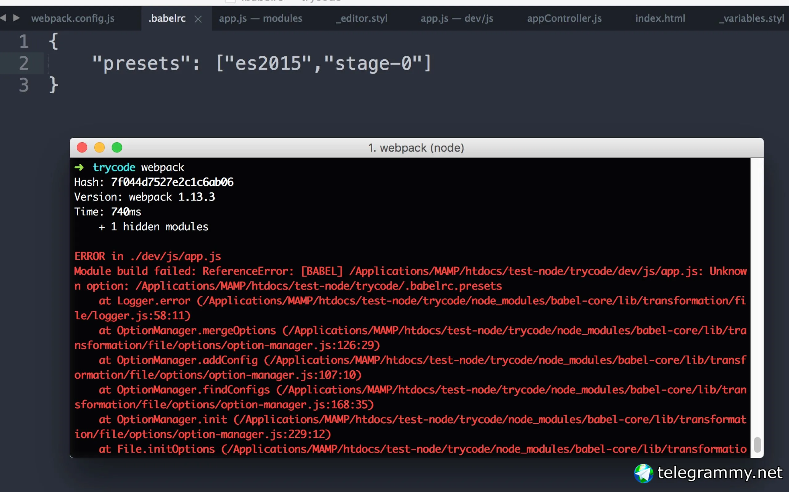
Task: Click the telegrammy.net globe logo
Action: pos(643,473)
